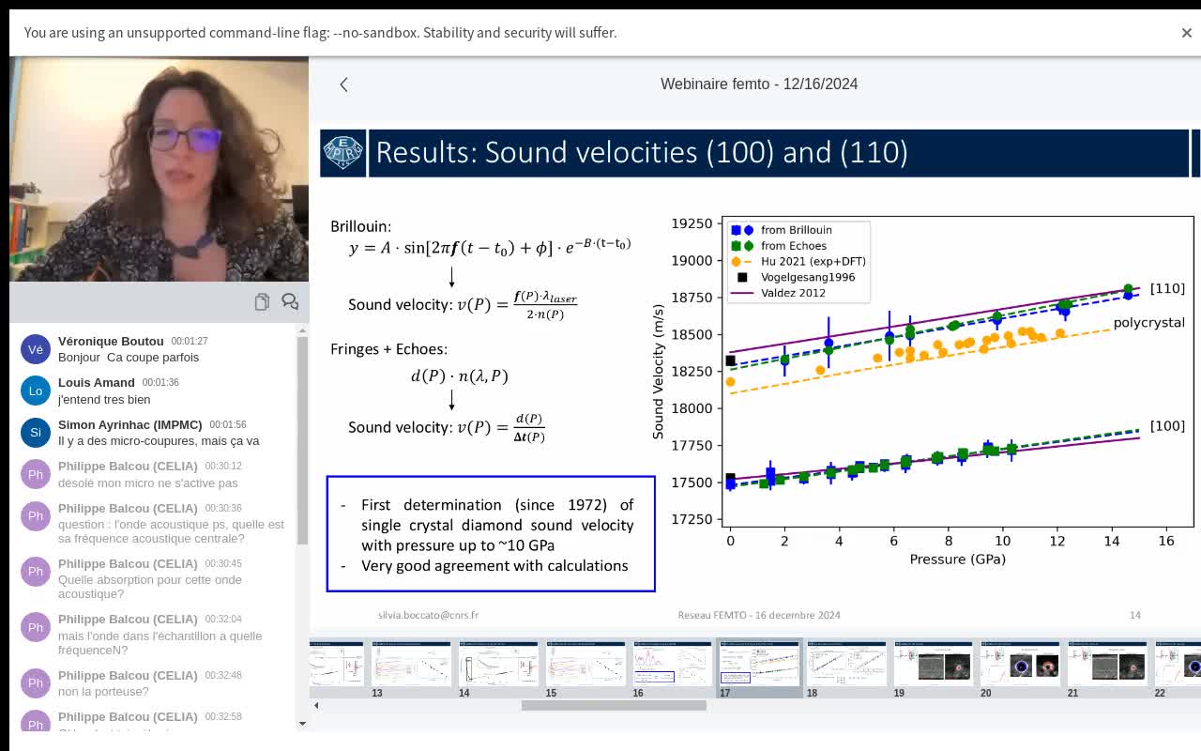Screen dimensions: 1201x751
Task: Select slide thumbnail 18
Action: (x=846, y=663)
